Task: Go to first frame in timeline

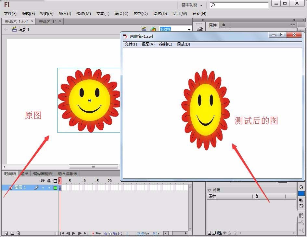Action: pos(62,233)
